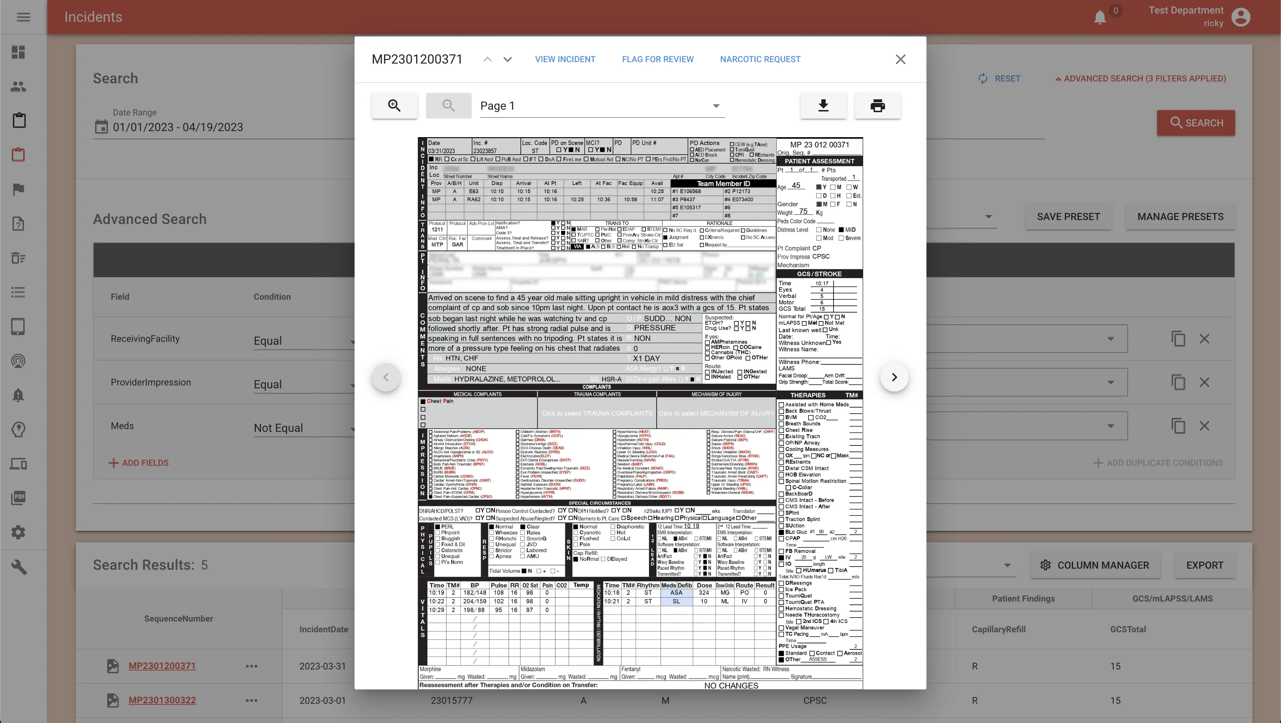Click MANAGE PRESETS button
Viewport: 1281px width, 723px height.
1180,217
